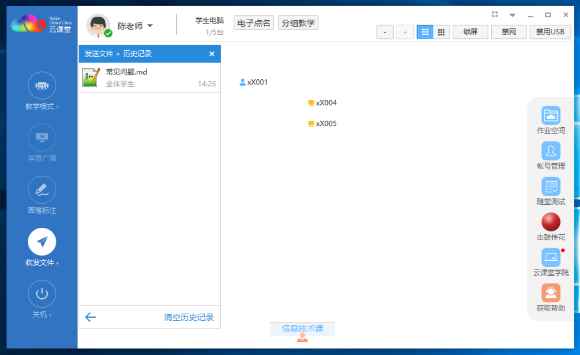Expand 陈老师 teacher account dropdown

(x=150, y=26)
